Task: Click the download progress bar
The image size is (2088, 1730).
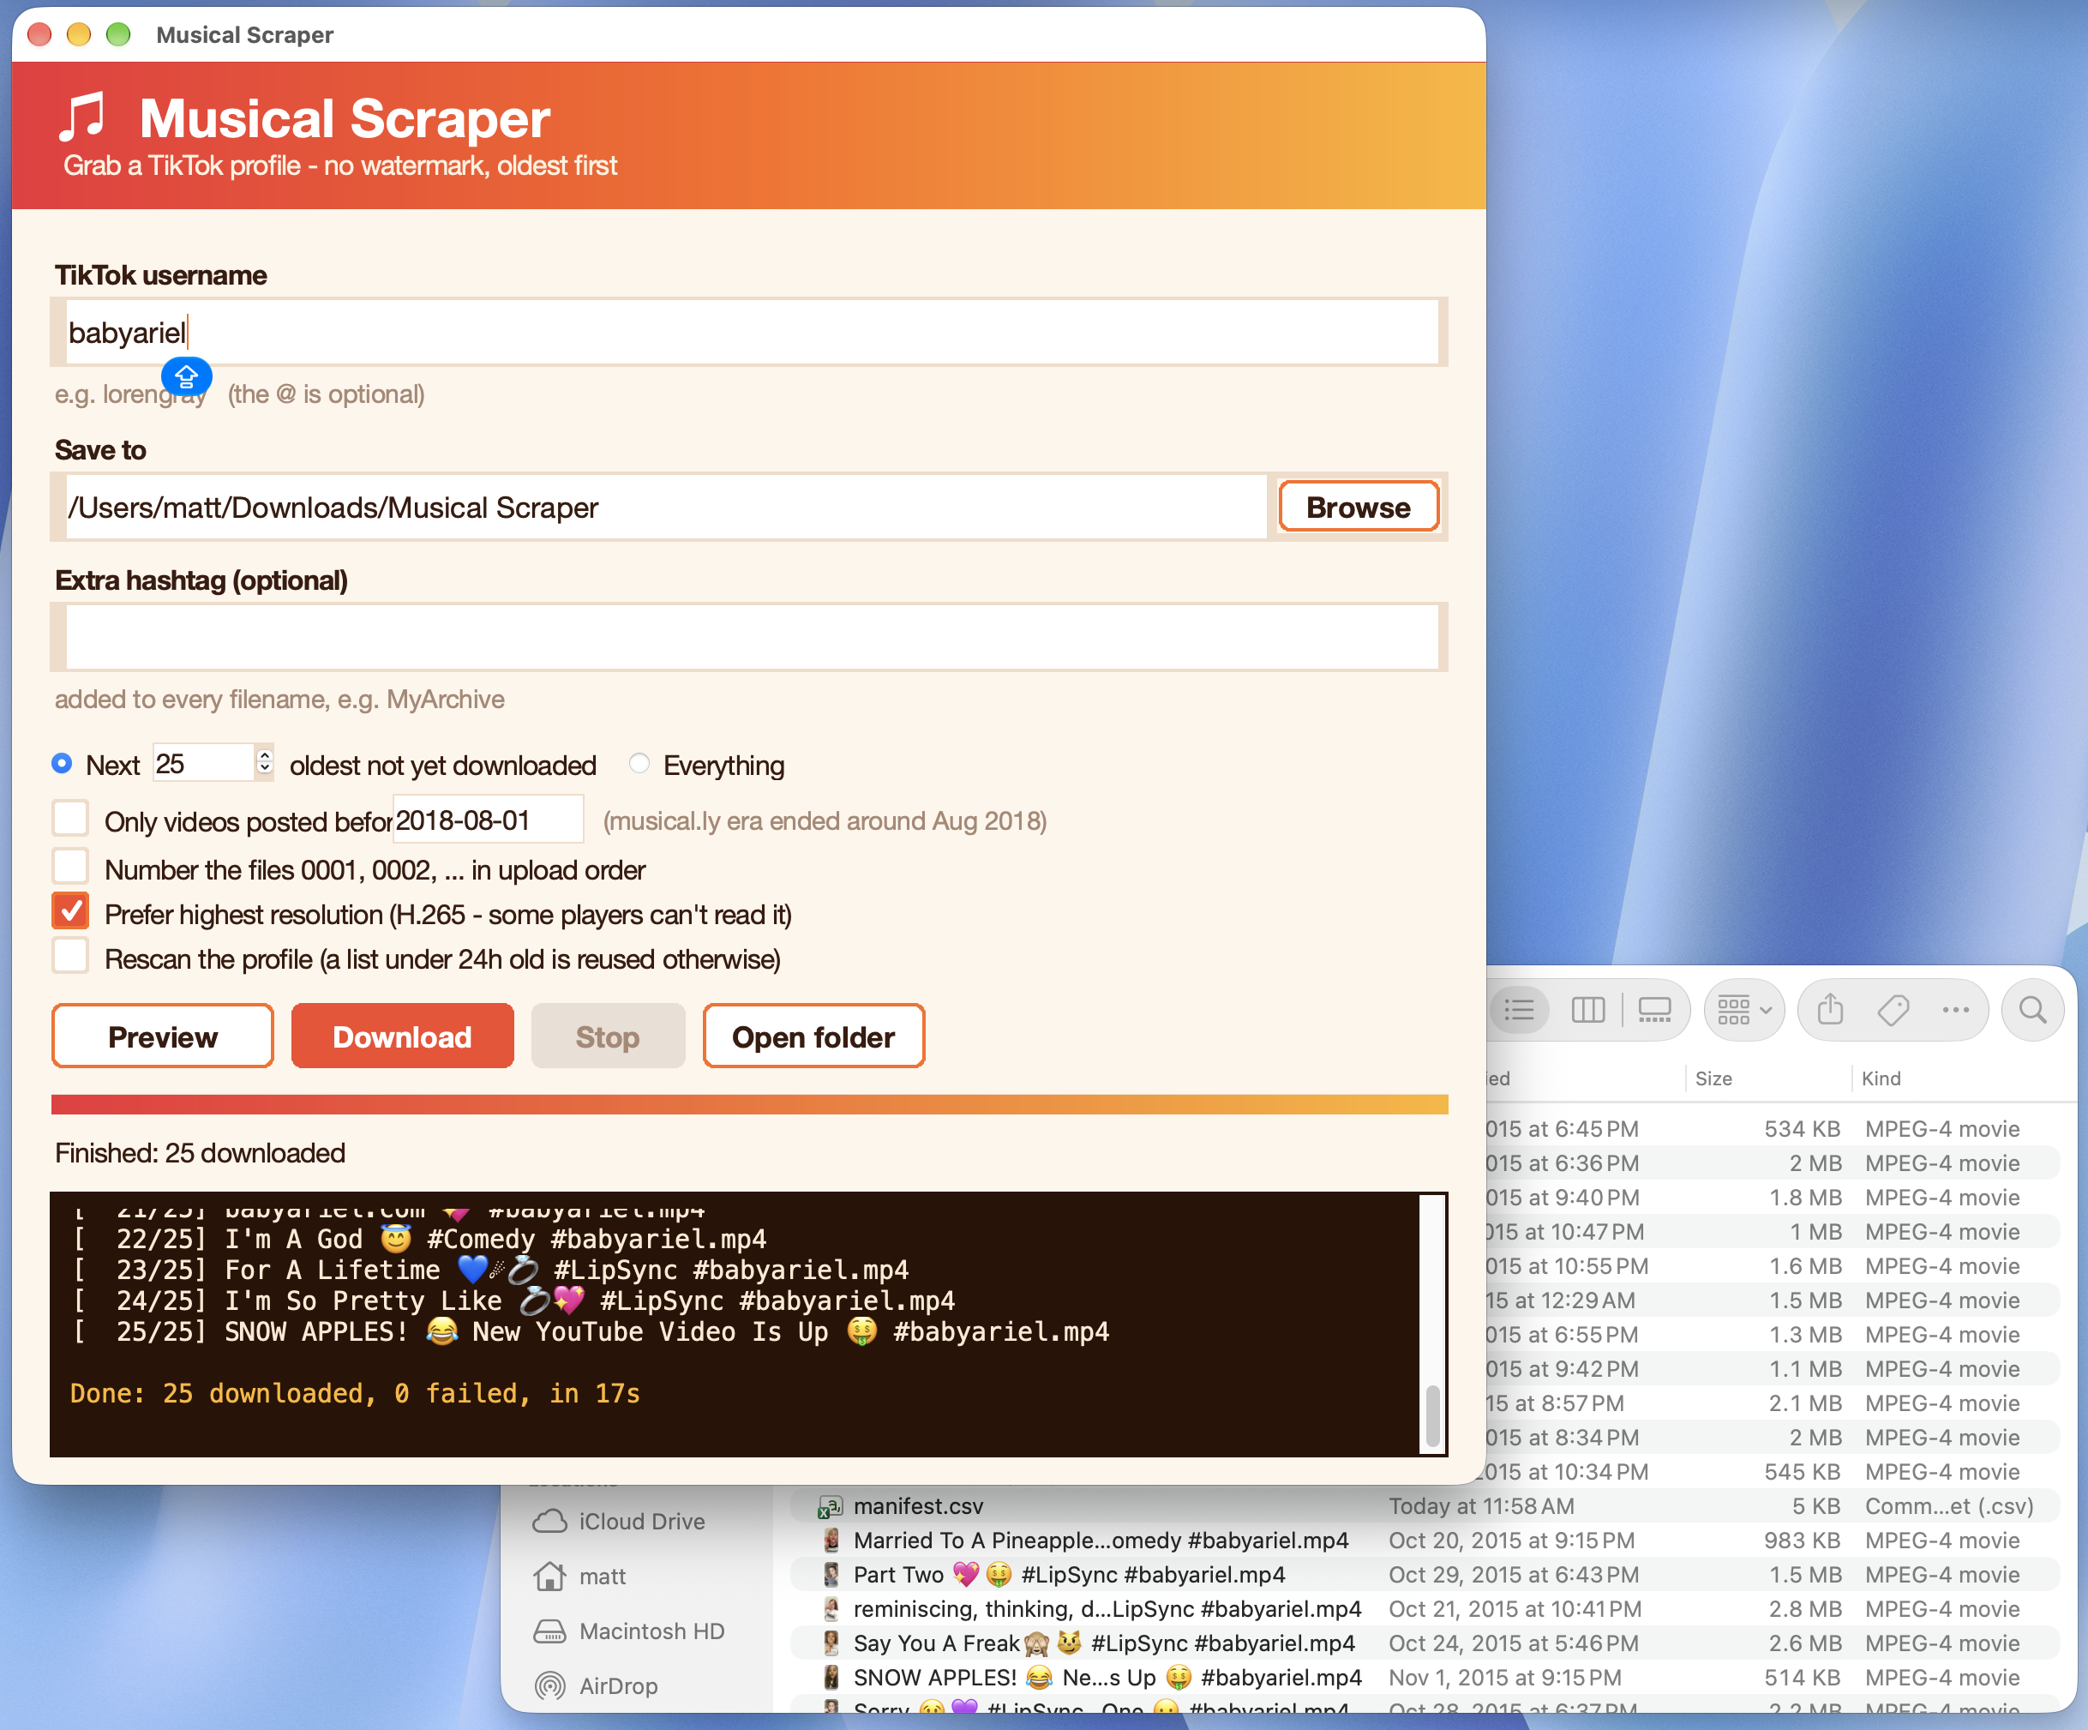Action: 750,1105
